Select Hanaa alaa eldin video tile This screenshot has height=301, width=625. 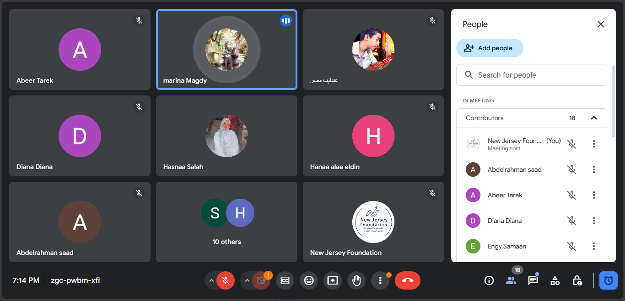[373, 136]
